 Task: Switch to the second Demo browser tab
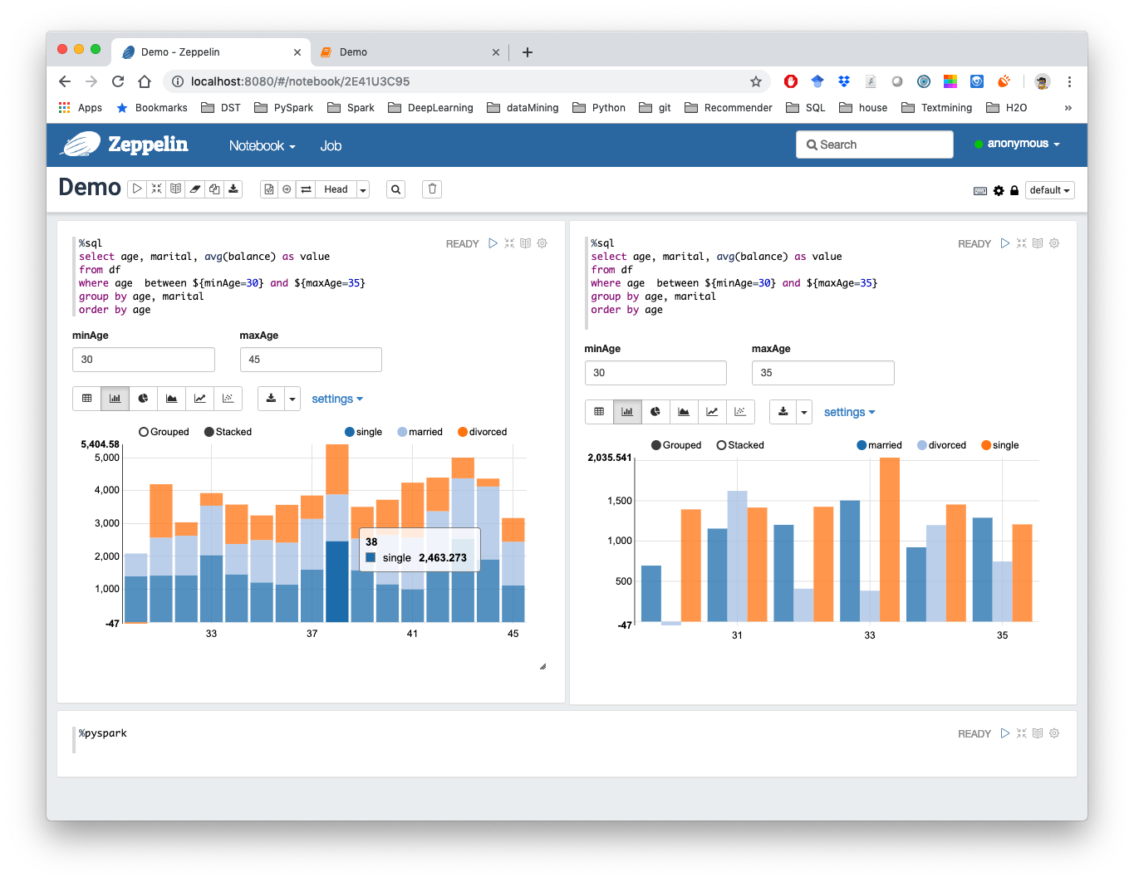click(x=410, y=51)
